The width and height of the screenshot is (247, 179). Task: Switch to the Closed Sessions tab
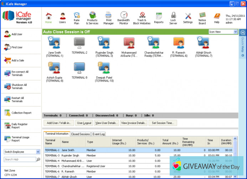80,134
